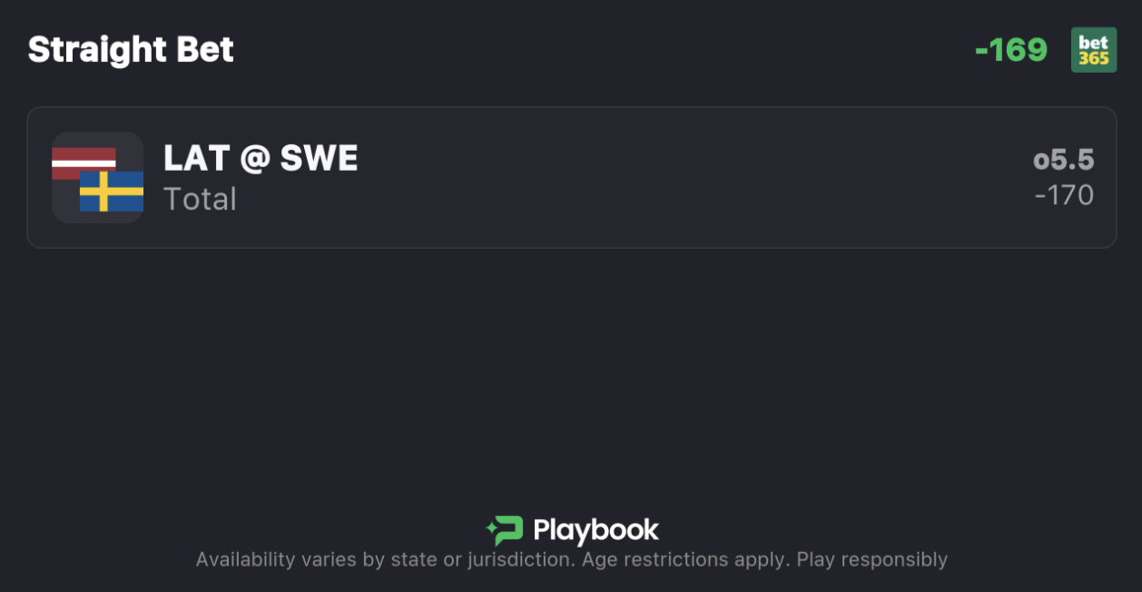Click the word "jurisdiction" in the disclaimer

(520, 559)
